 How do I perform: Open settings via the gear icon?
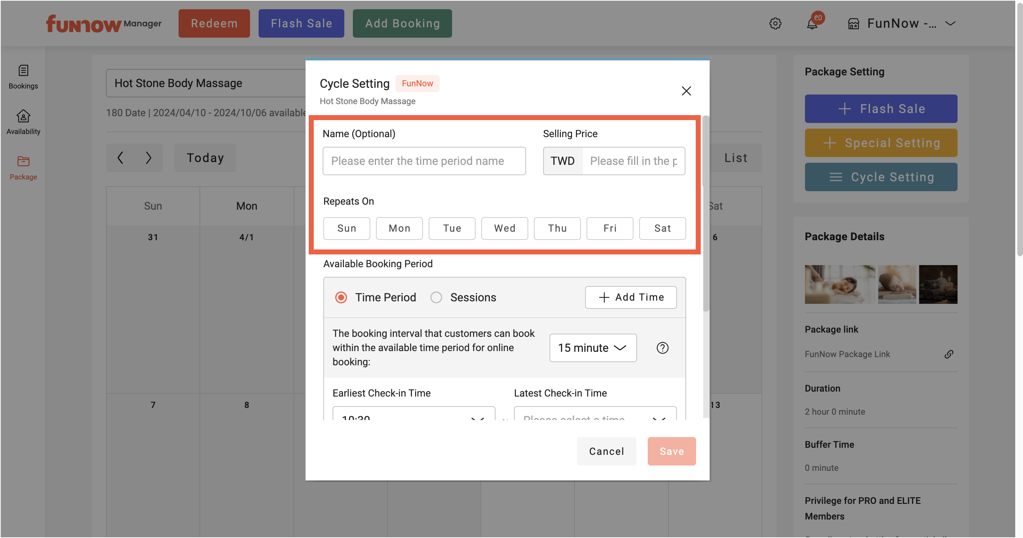[x=775, y=23]
